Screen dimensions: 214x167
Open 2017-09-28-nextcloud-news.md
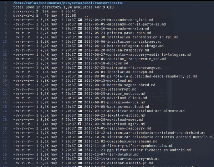click(113, 120)
